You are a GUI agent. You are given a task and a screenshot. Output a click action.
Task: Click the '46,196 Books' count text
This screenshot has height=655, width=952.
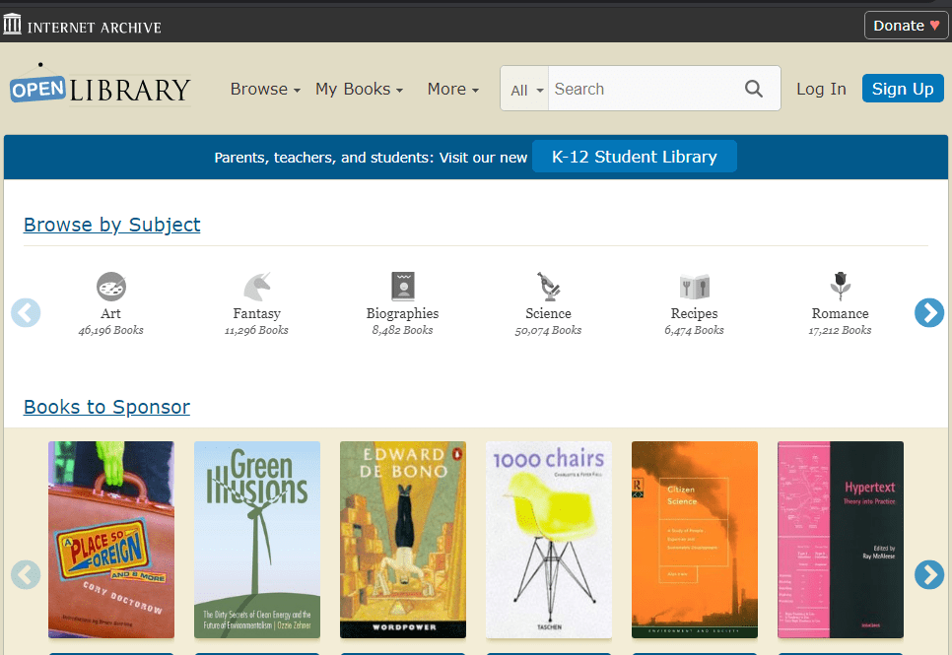111,330
